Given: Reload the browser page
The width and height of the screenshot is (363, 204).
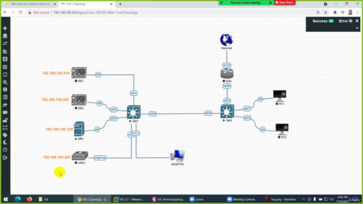Looking at the screenshot, I should tap(20, 12).
